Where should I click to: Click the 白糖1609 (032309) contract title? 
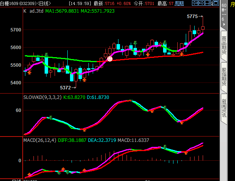[18, 3]
